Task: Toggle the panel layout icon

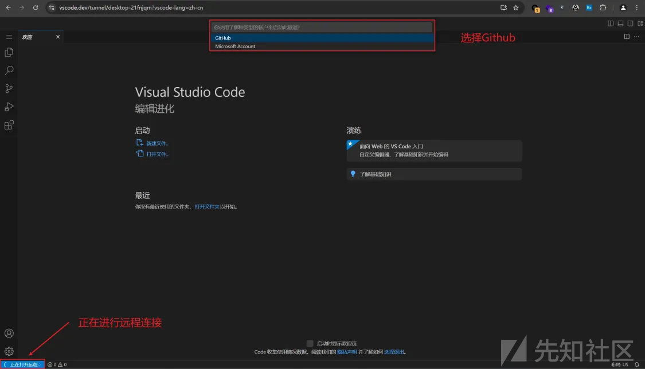Action: pyautogui.click(x=620, y=23)
